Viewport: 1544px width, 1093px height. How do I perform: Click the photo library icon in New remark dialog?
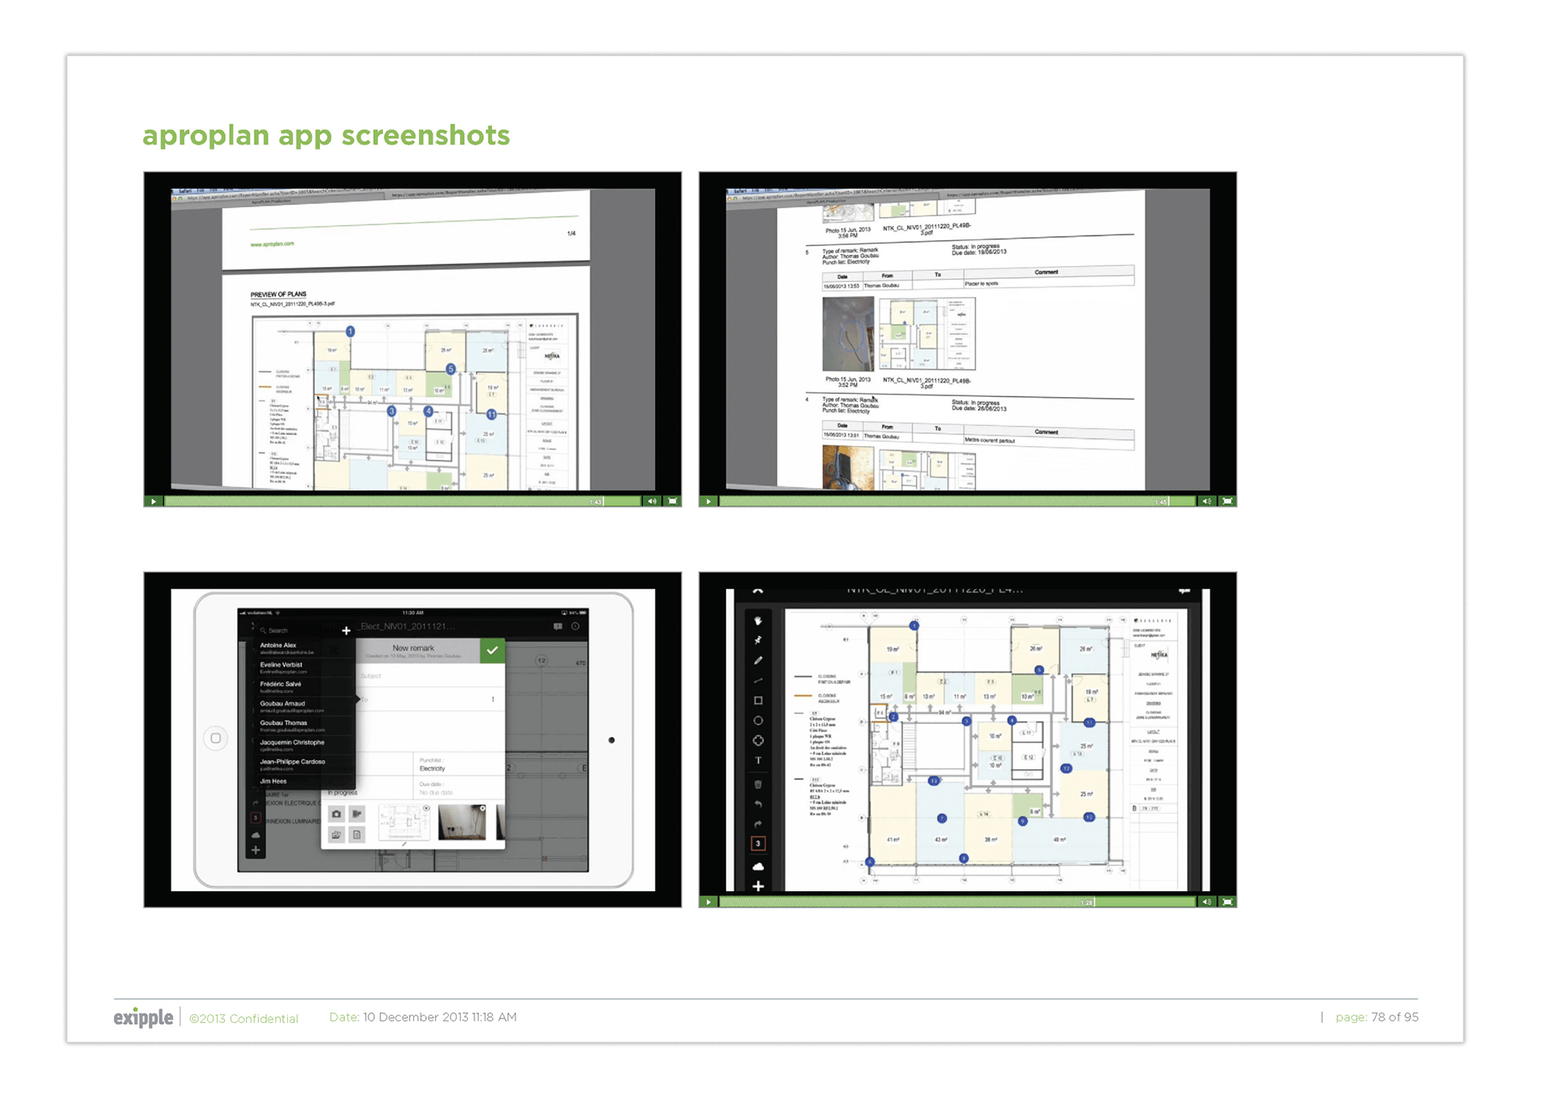336,835
